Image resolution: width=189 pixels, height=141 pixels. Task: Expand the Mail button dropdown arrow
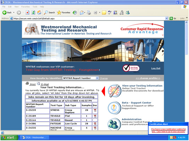[x=85, y=12]
